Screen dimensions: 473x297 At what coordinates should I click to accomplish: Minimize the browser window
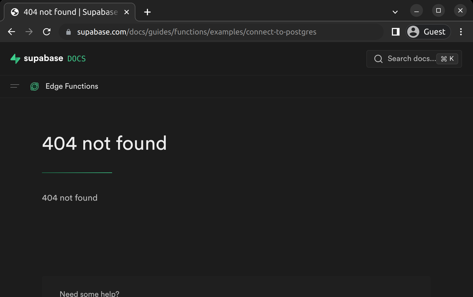(x=417, y=11)
